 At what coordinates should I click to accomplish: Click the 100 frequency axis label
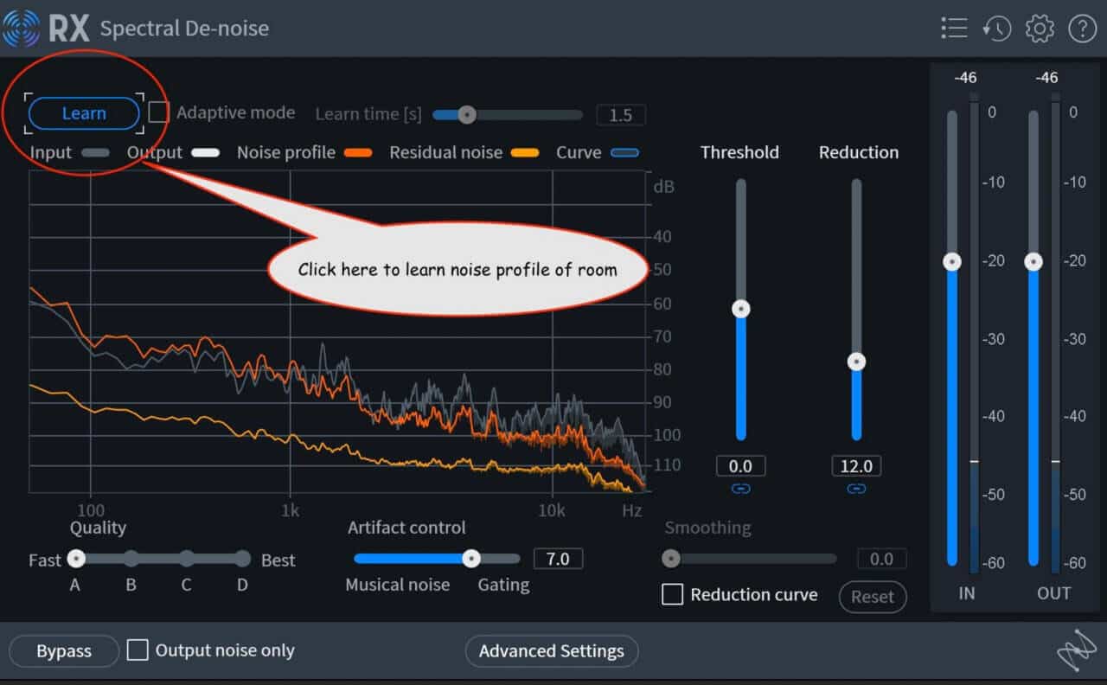(x=91, y=510)
